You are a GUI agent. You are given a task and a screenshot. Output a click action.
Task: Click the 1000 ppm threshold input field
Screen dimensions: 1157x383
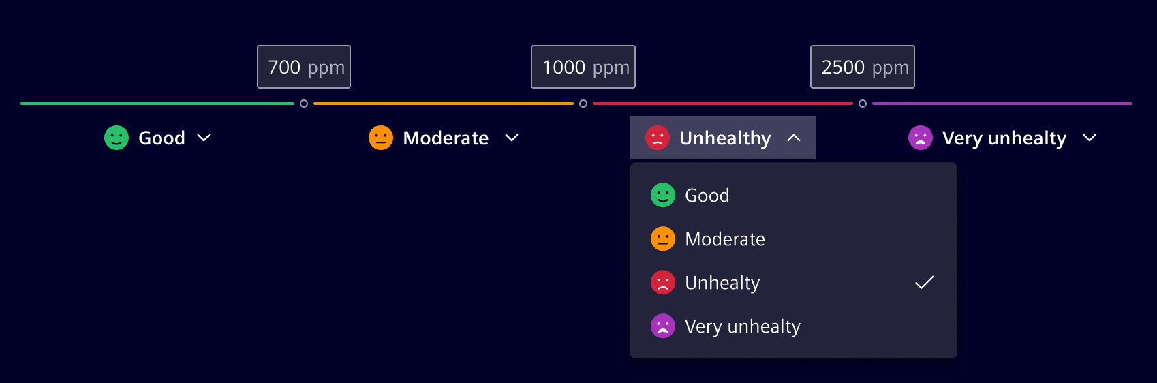[583, 67]
